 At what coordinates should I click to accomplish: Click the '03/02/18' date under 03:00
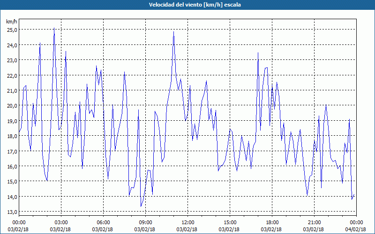click(x=60, y=229)
